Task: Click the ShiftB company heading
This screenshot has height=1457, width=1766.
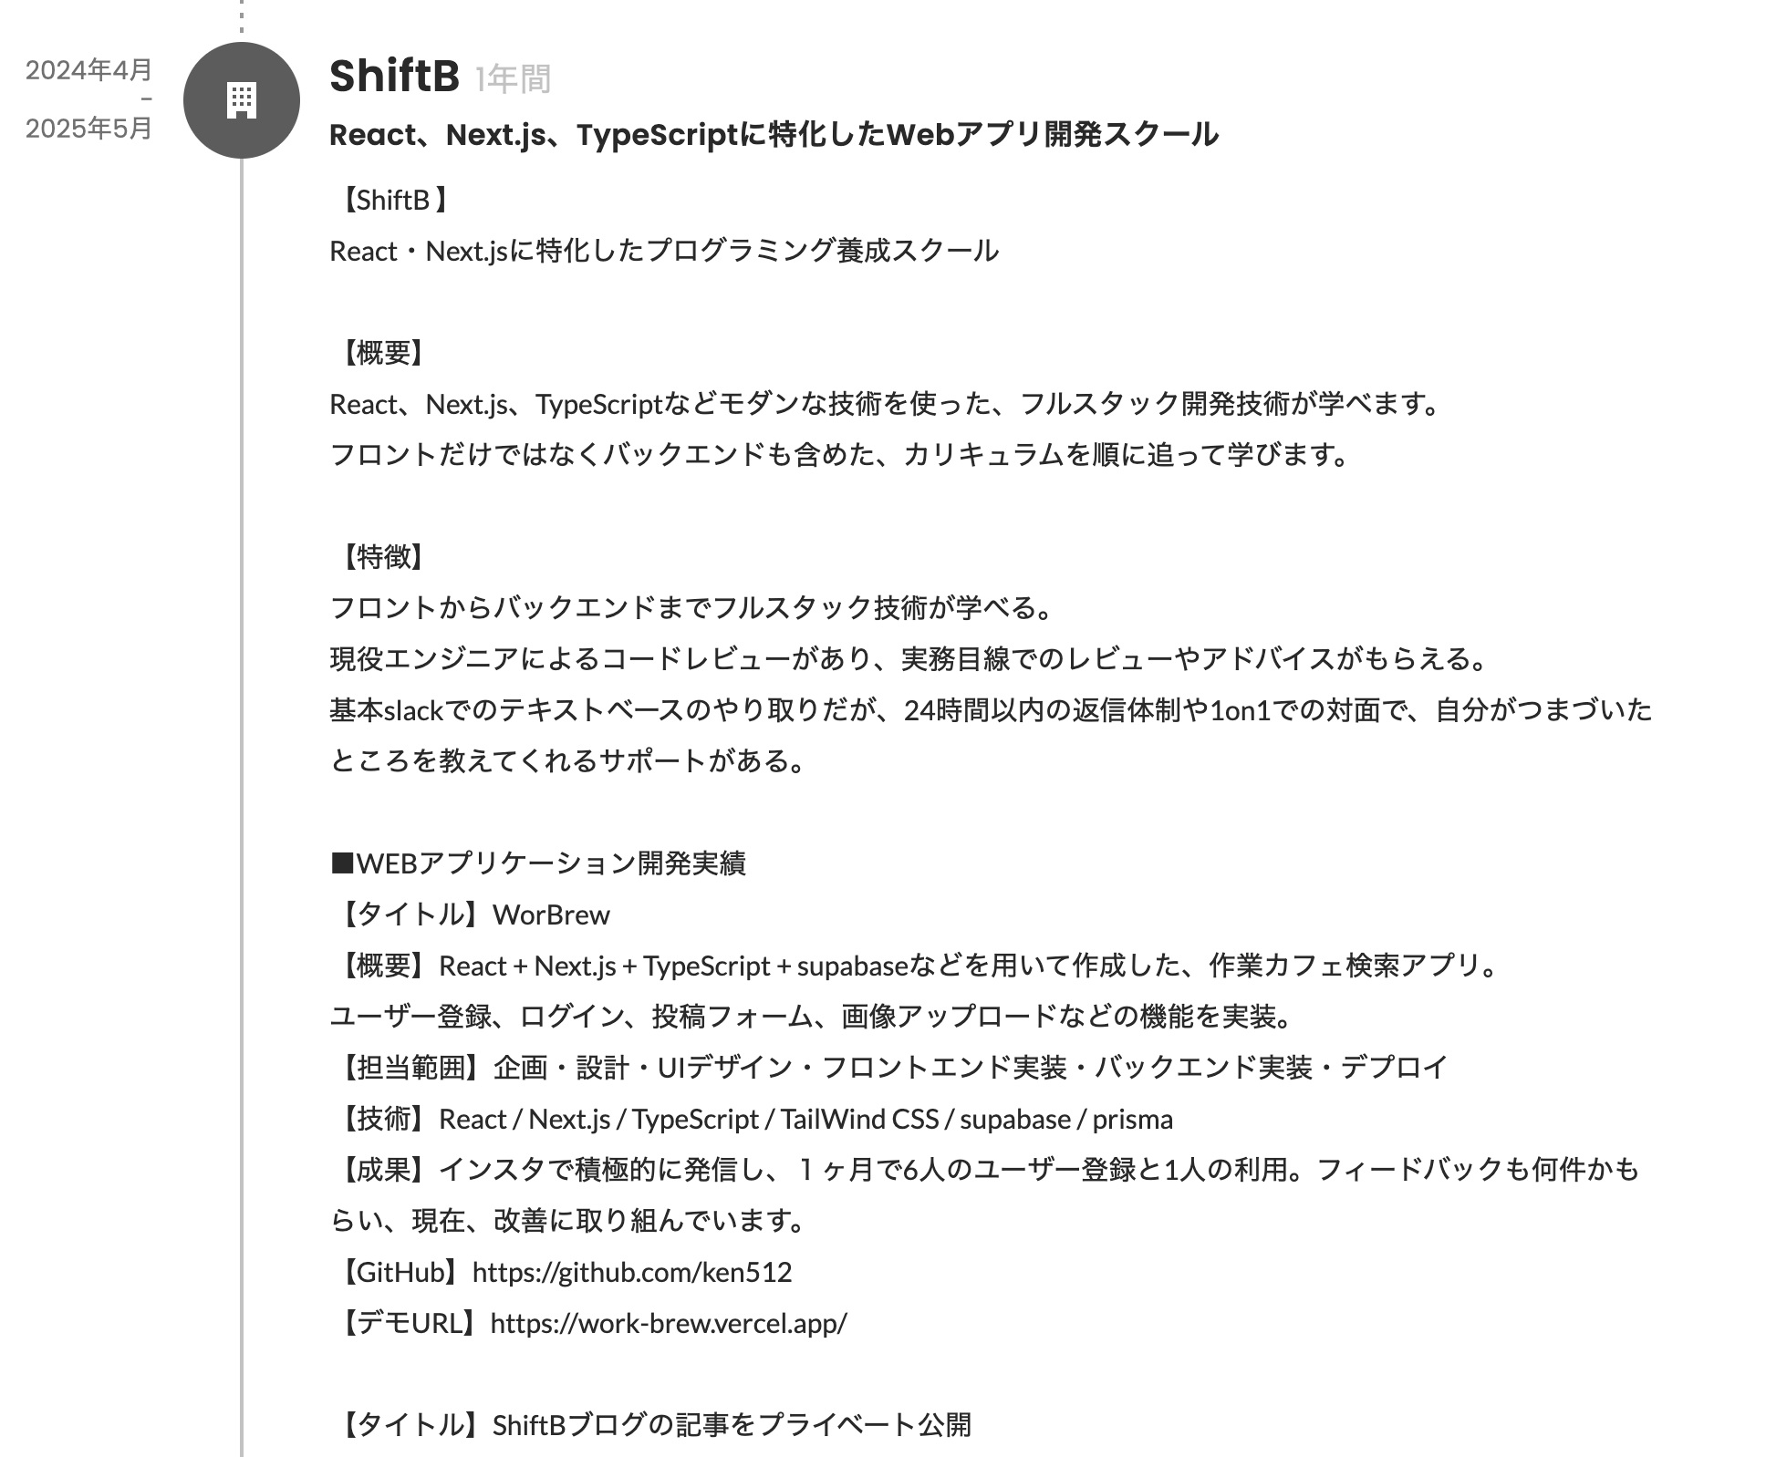Action: coord(394,76)
